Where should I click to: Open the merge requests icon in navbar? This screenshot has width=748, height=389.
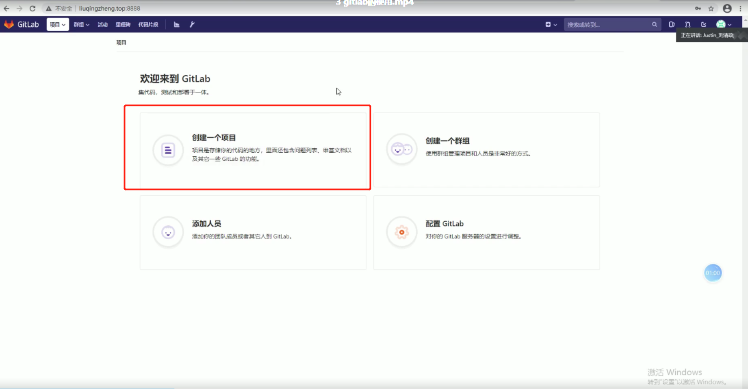tap(687, 24)
